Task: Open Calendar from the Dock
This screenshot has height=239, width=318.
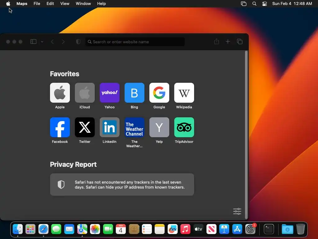Action: pyautogui.click(x=121, y=229)
